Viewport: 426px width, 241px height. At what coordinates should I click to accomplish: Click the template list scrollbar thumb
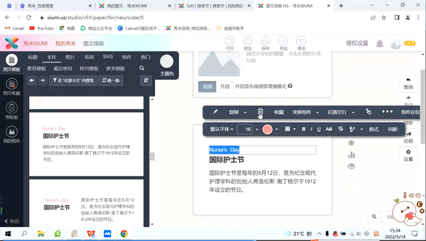tap(152, 156)
